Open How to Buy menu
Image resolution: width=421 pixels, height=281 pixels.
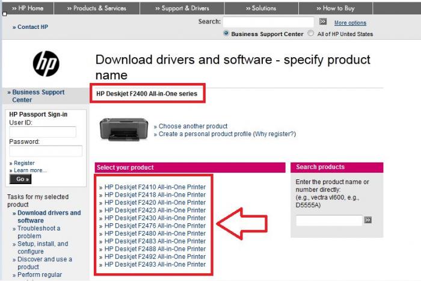click(336, 8)
